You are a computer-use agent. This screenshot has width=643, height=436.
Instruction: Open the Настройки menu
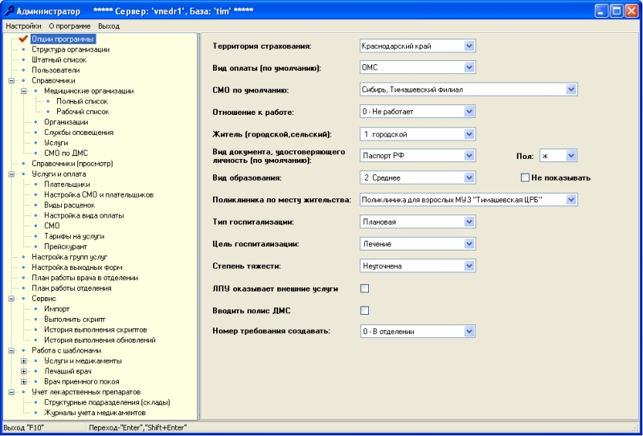click(x=23, y=26)
